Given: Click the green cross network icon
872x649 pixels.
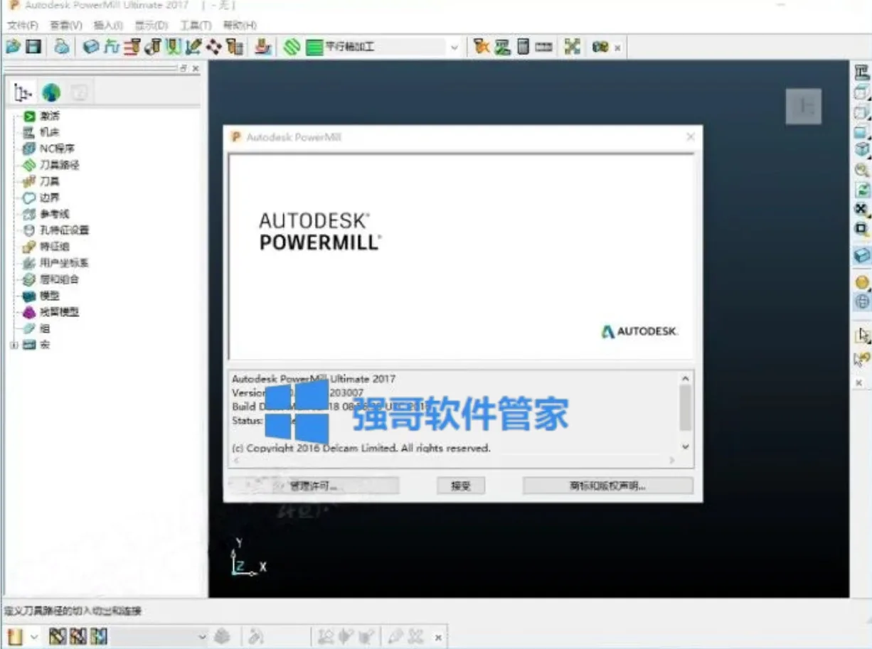Looking at the screenshot, I should coord(572,47).
